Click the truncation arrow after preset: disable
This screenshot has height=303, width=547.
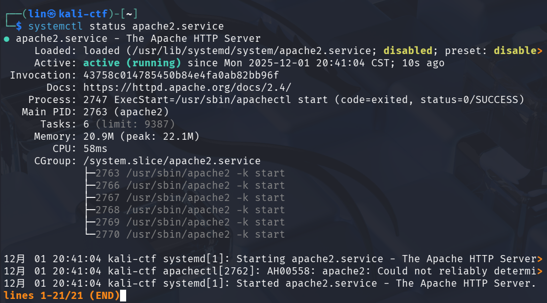coord(540,51)
